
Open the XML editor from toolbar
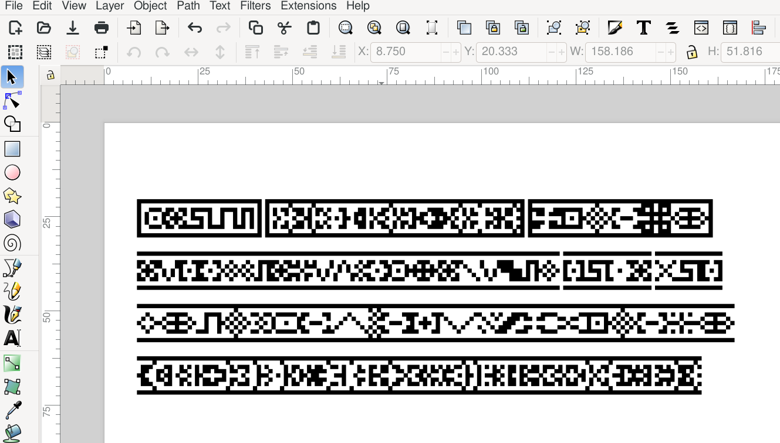[701, 28]
